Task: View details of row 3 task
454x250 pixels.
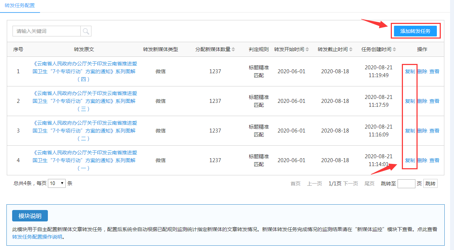Action: point(434,131)
